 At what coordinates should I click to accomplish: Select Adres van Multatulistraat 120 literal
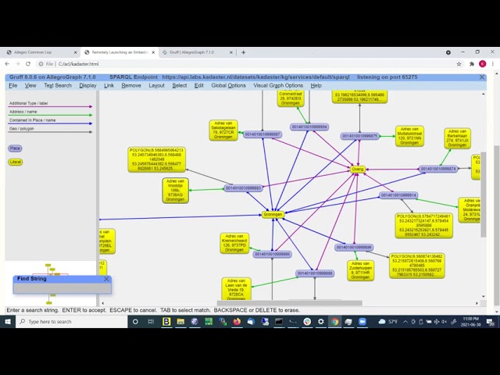pos(409,136)
